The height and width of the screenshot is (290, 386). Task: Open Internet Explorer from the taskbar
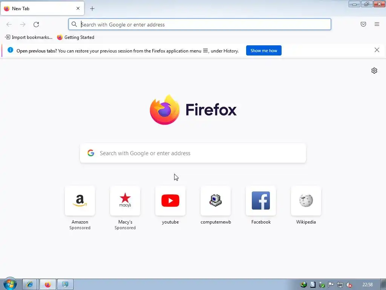29,285
